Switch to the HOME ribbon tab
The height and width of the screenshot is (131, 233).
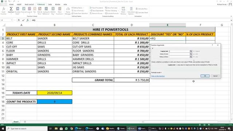pyautogui.click(x=11, y=5)
